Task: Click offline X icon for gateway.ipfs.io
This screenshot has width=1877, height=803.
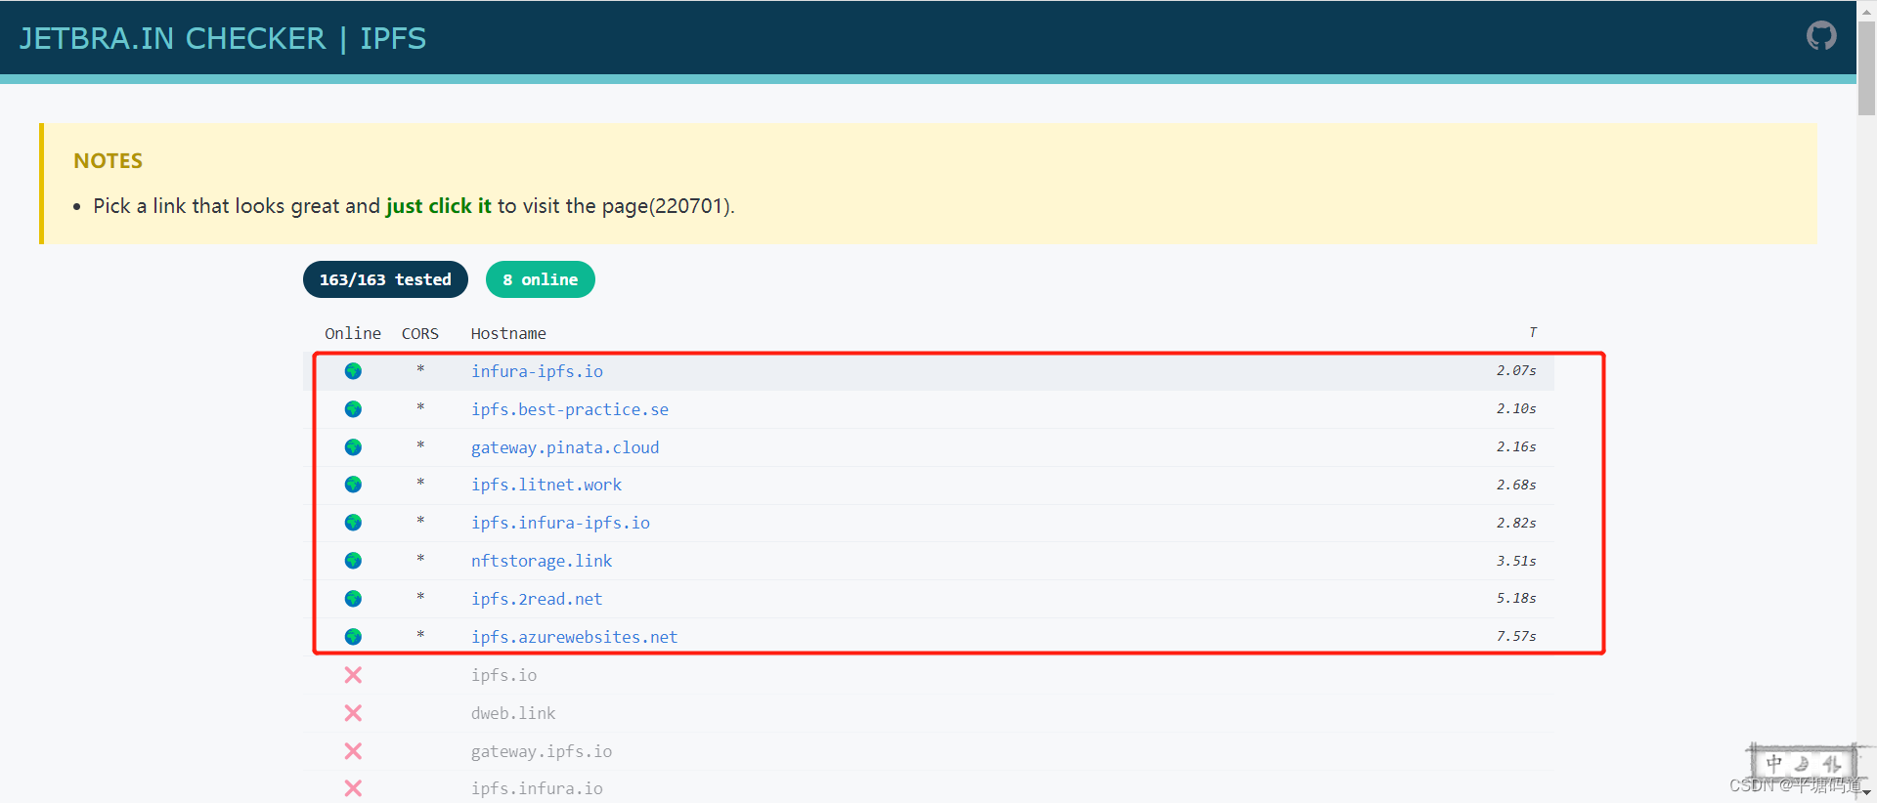Action: coord(353,751)
